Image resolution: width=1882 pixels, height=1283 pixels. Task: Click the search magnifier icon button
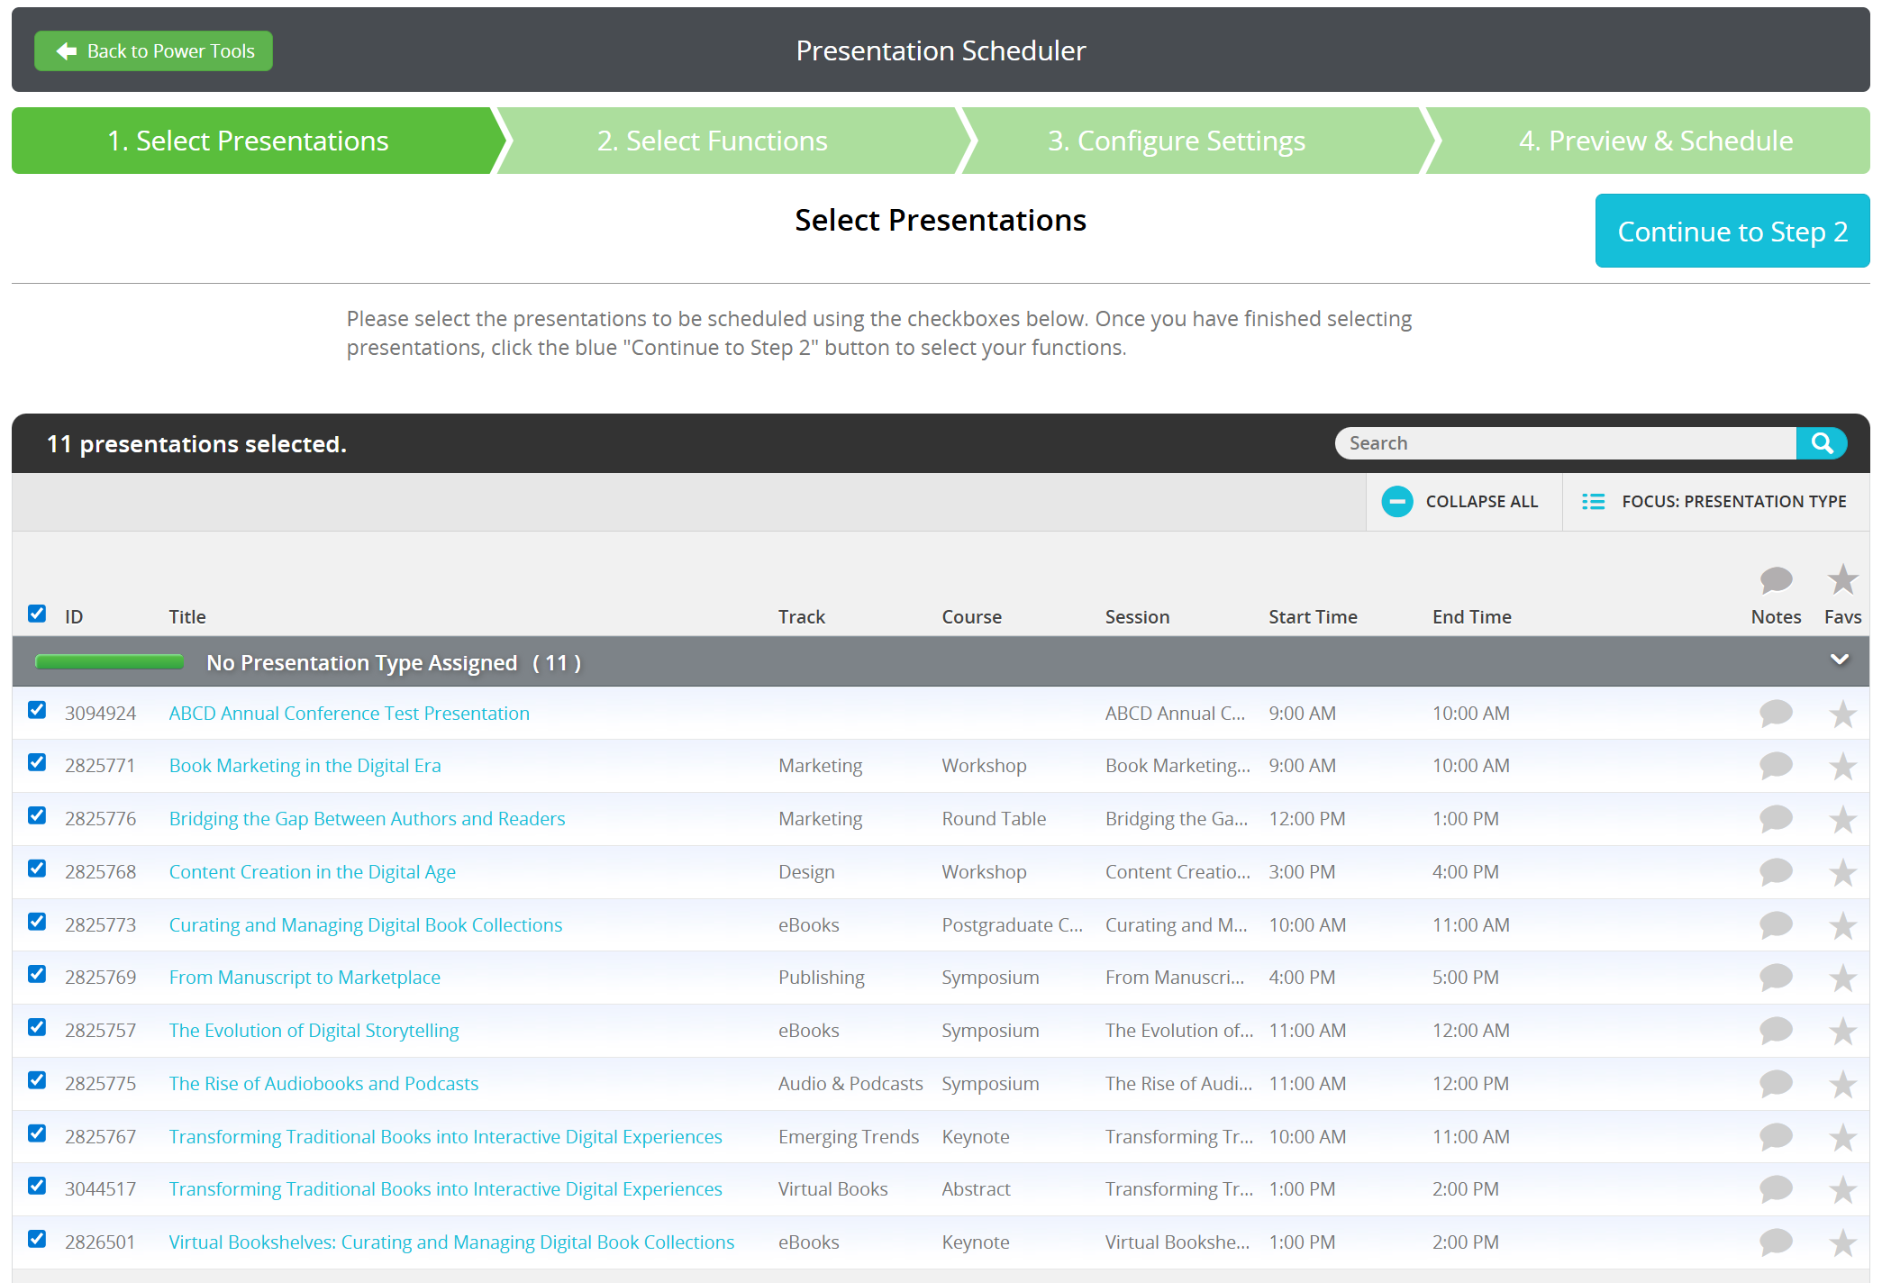(1821, 443)
